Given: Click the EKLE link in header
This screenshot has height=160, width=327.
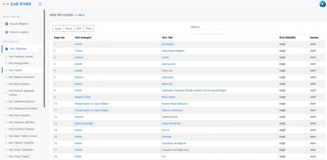Looking at the screenshot, I should point(81,15).
